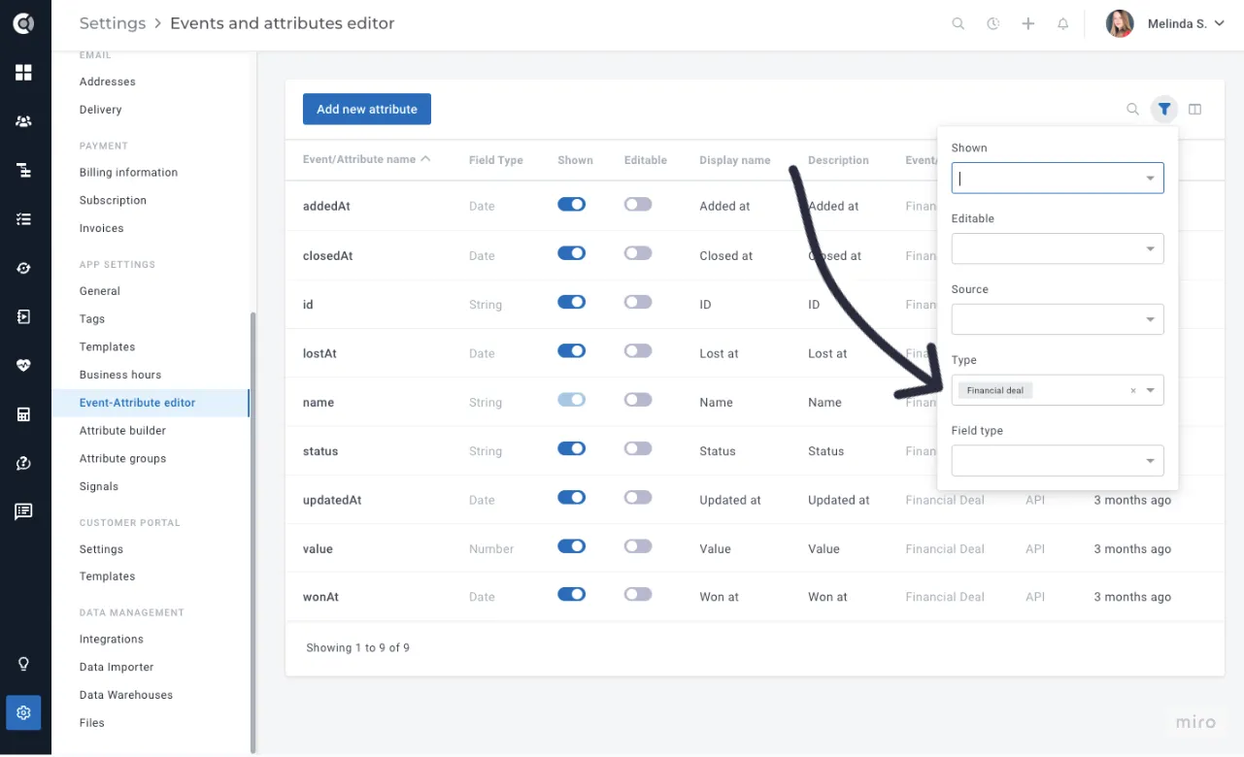Open the settings gear icon in left rail
Screen dimensions: 1244x757
point(23,712)
